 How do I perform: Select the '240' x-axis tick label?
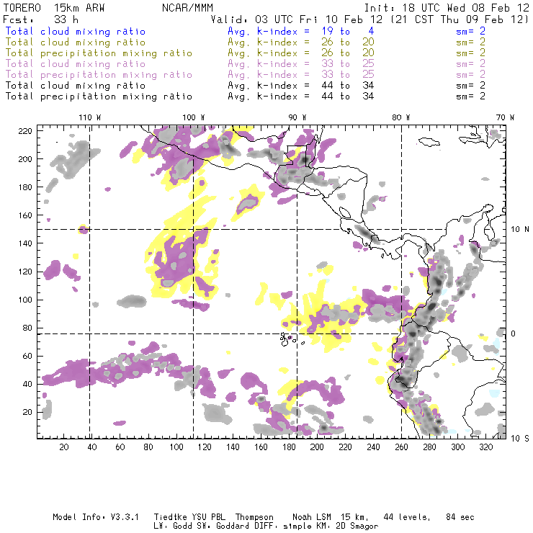pyautogui.click(x=373, y=447)
